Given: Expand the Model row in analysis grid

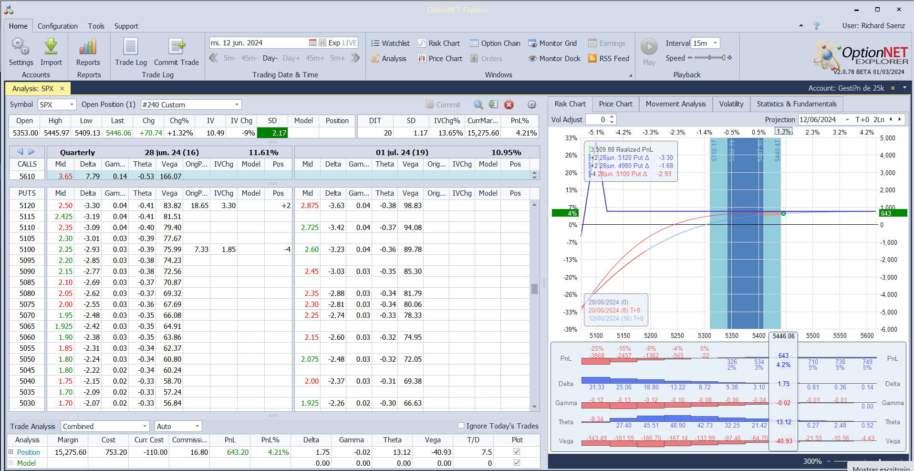Looking at the screenshot, I should point(11,463).
